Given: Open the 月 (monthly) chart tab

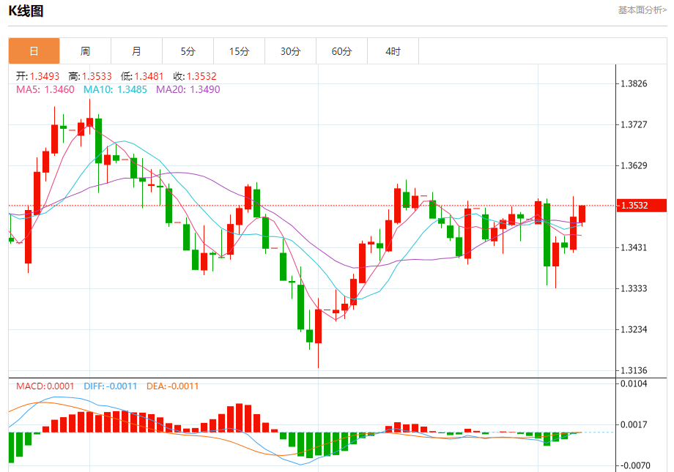Looking at the screenshot, I should (x=136, y=51).
